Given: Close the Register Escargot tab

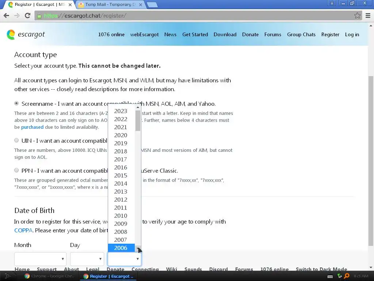Looking at the screenshot, I should click(70, 4).
